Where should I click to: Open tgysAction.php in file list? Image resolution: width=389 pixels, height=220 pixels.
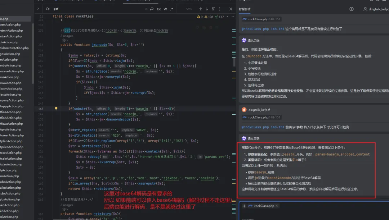(11, 129)
